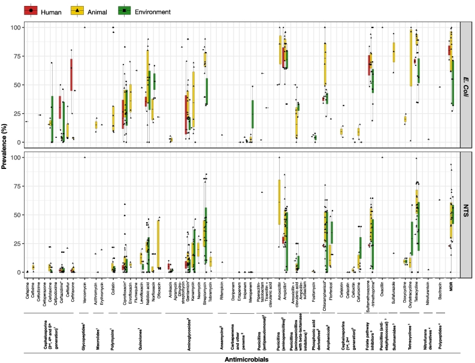Click the 'Aminoglycosides' drug class label
This screenshot has height=363, width=475.
click(189, 334)
